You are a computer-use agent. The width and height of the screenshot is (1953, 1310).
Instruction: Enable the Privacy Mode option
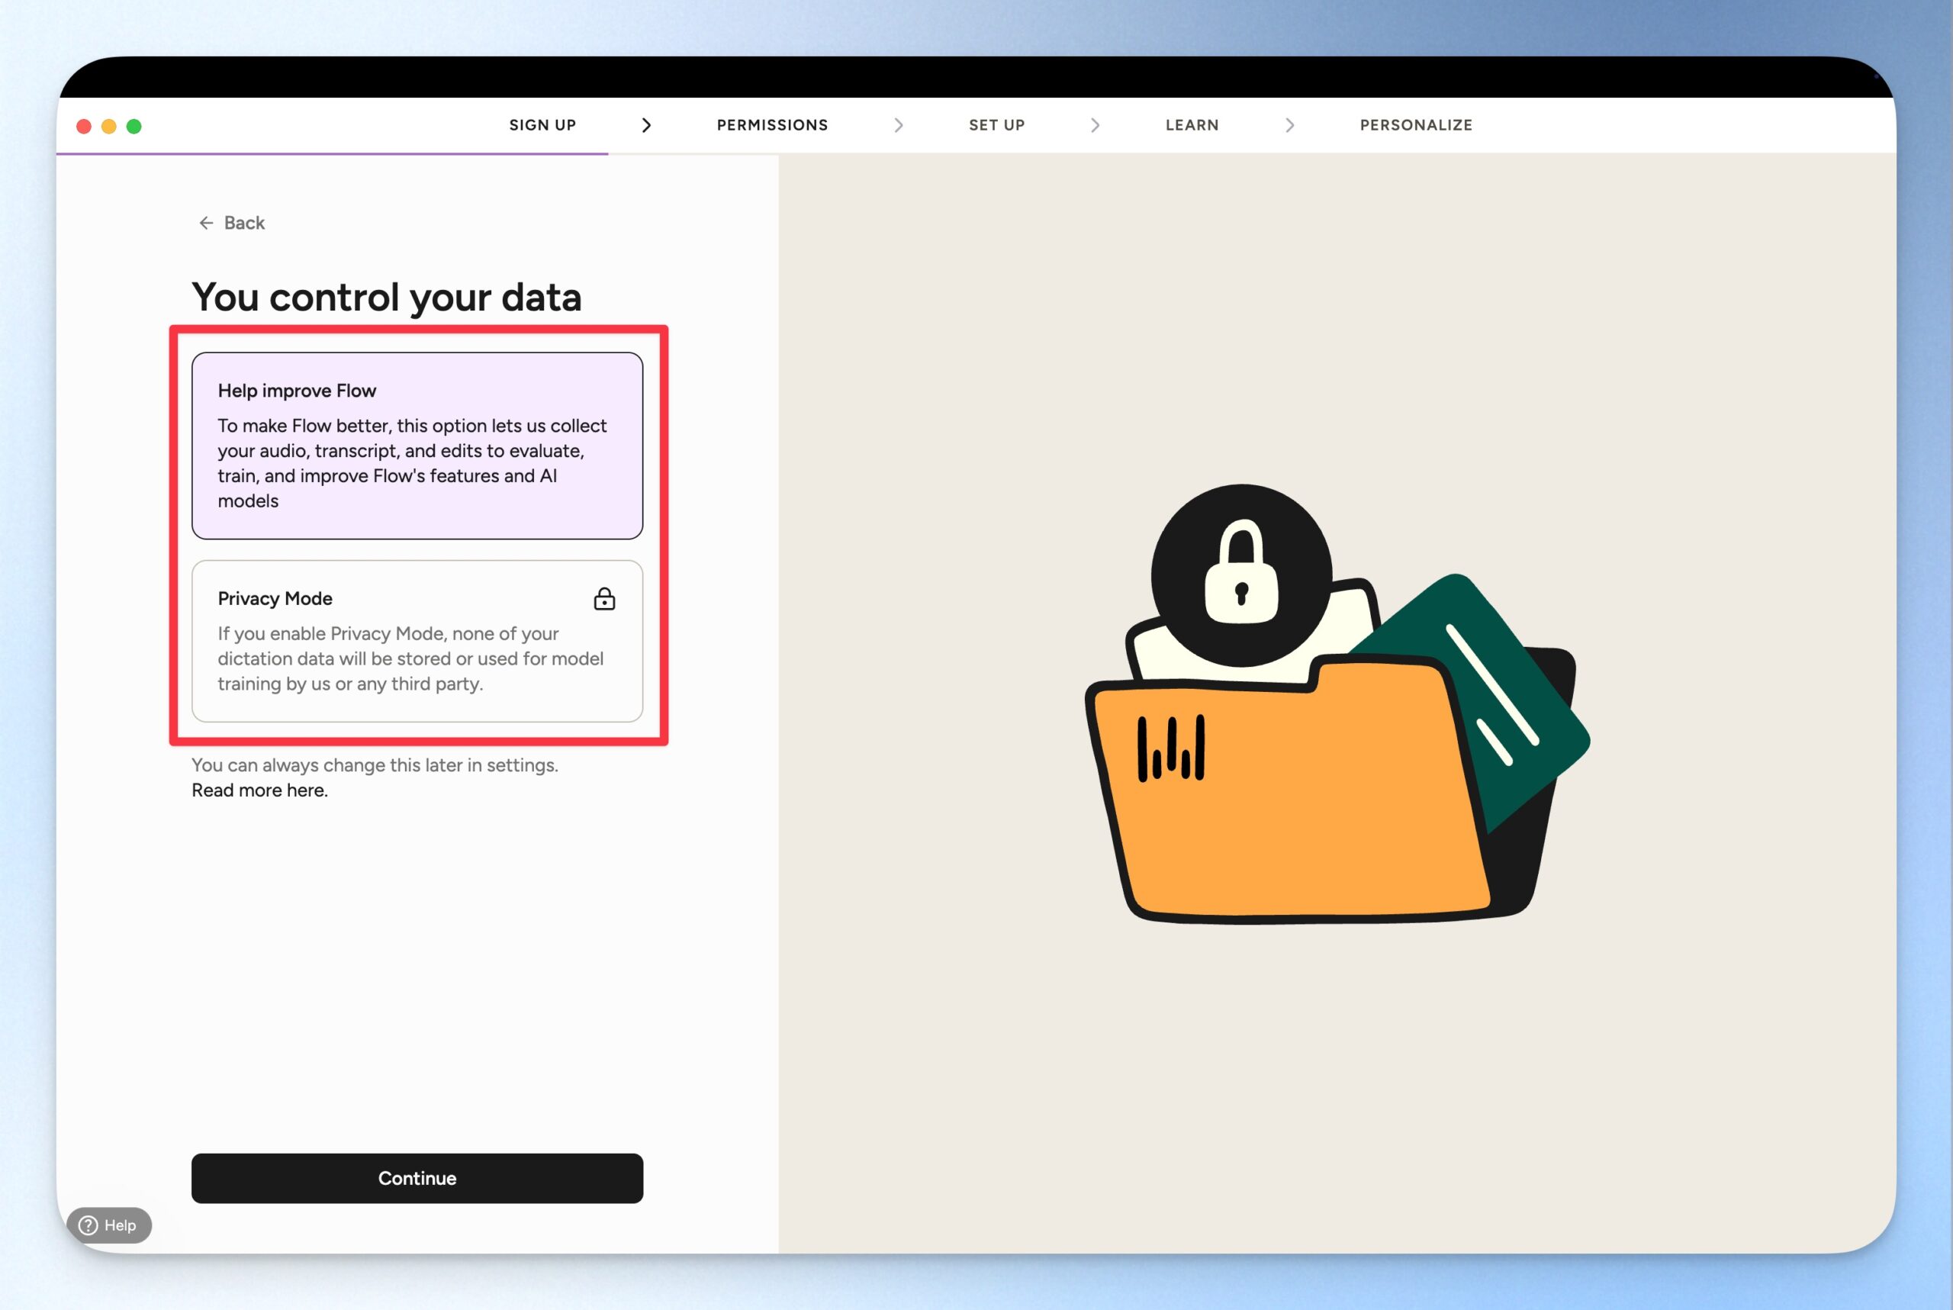(417, 641)
